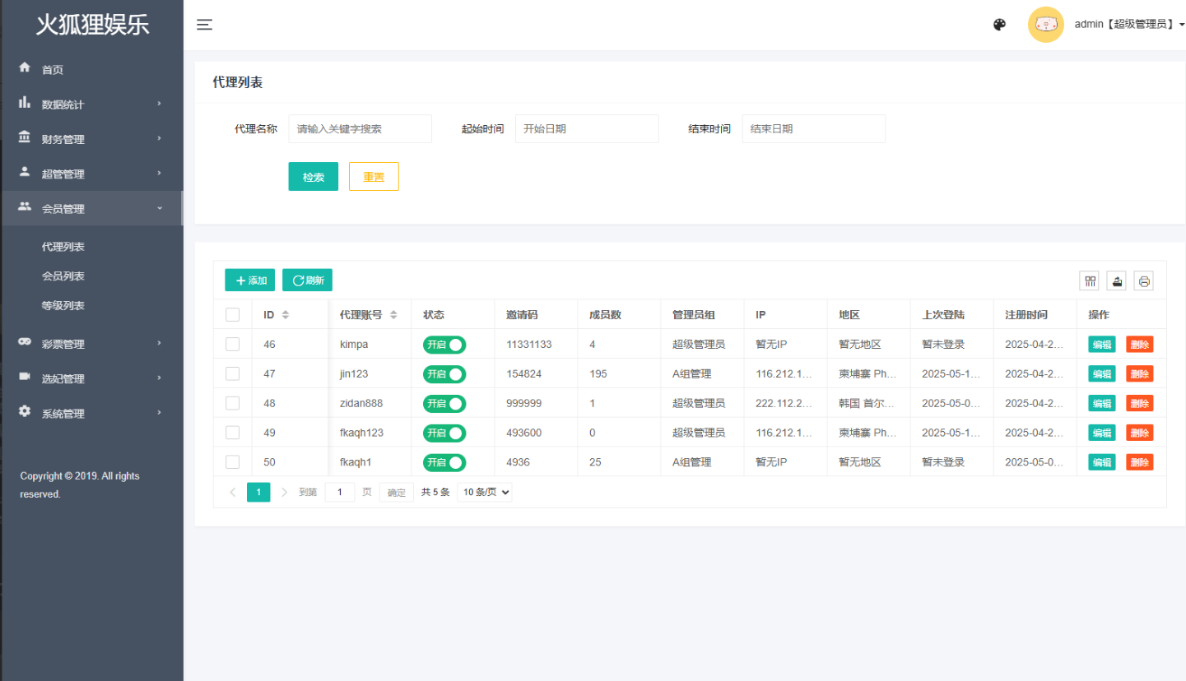
Task: Click the 财务管理 bank icon
Action: [x=25, y=137]
